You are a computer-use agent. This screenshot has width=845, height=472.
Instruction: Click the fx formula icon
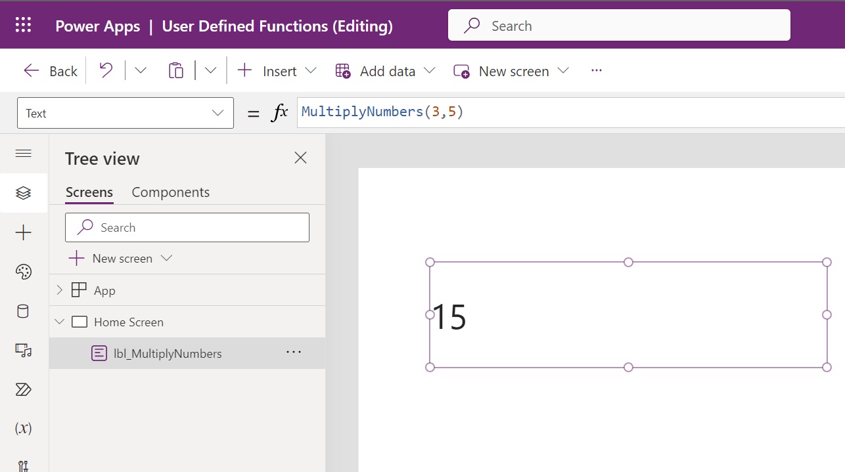(280, 112)
